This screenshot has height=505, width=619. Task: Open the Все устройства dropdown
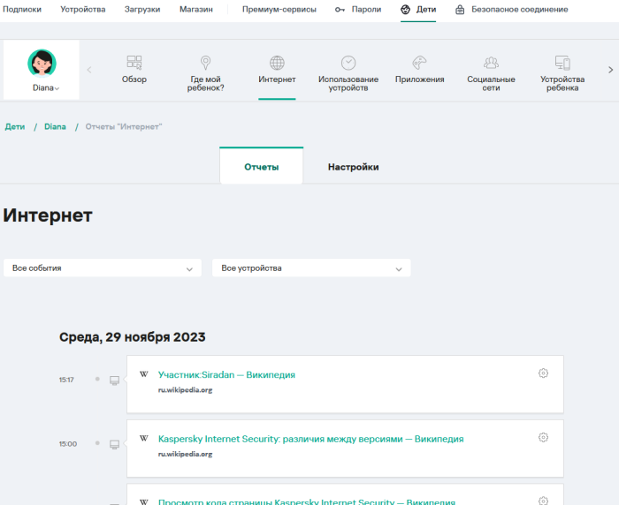[311, 268]
